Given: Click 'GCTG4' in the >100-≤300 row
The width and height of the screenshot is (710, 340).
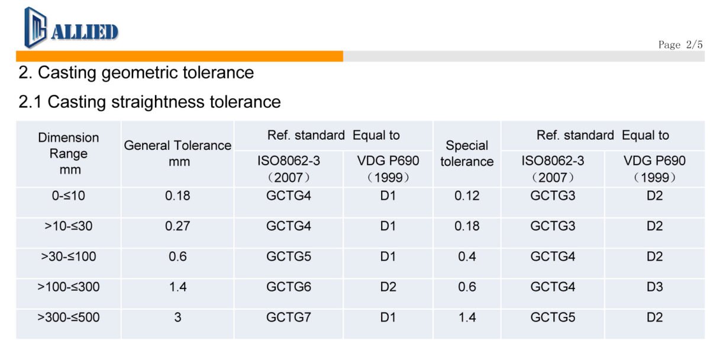Looking at the screenshot, I should coord(553,287).
